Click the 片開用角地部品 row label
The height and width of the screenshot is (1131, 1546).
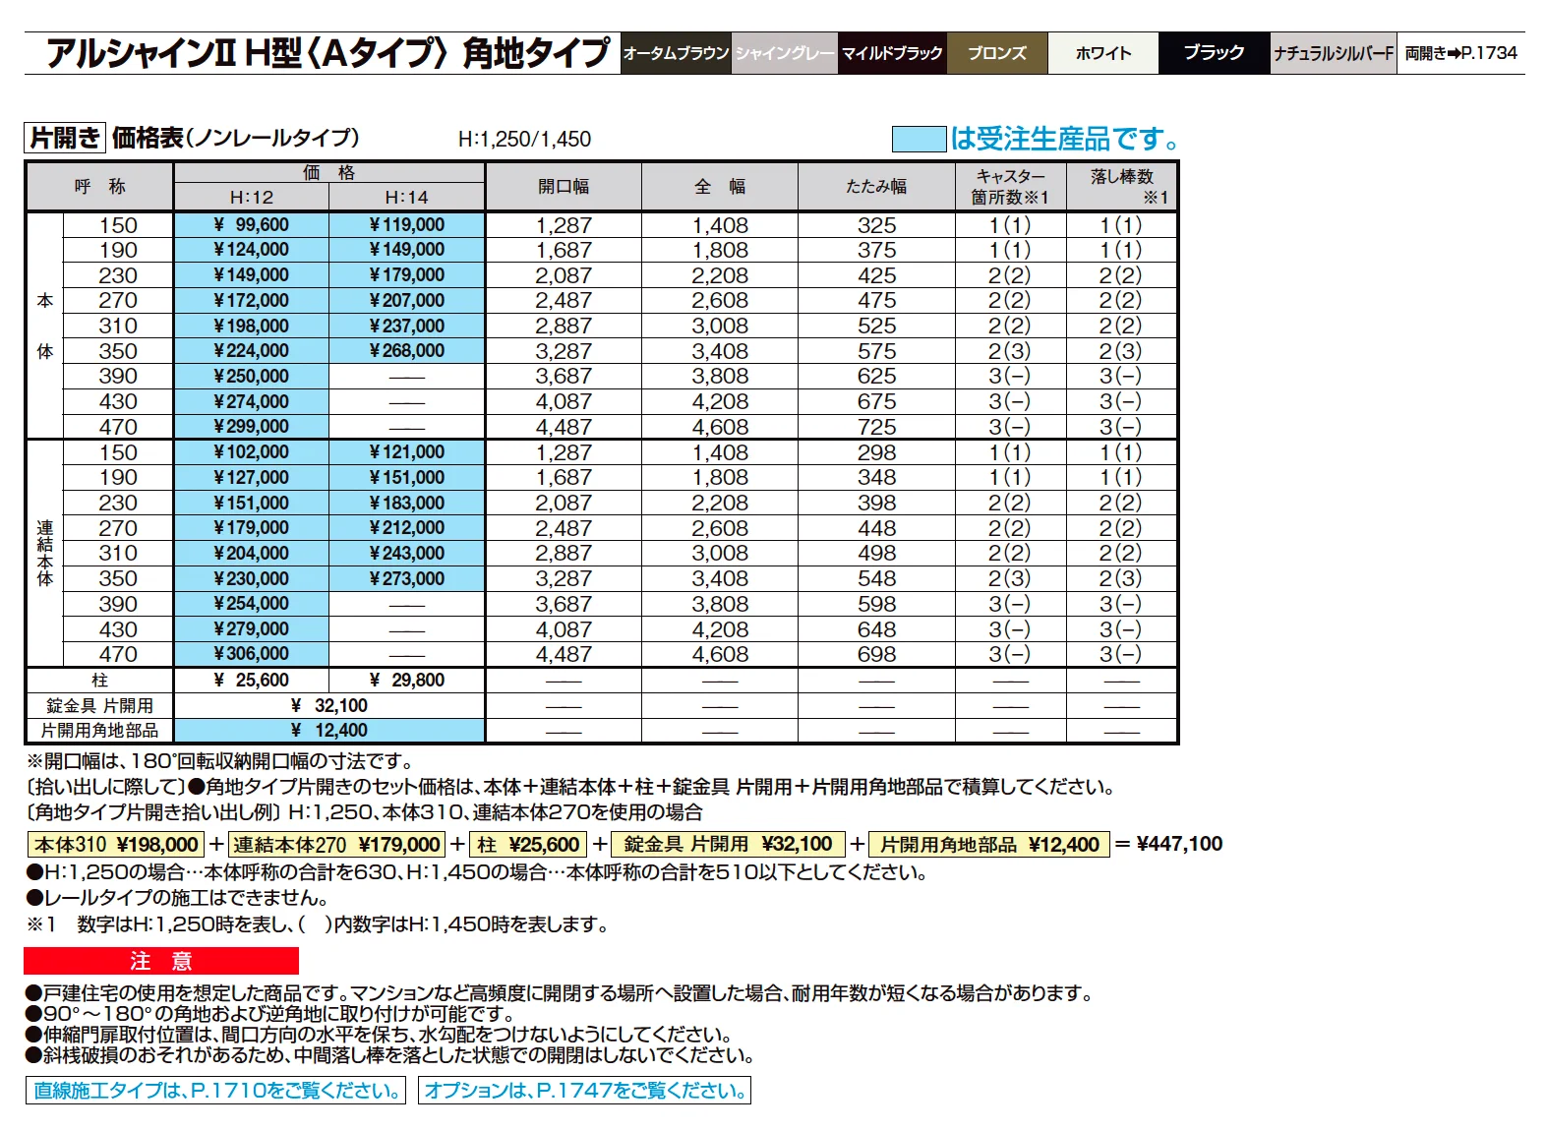[99, 731]
